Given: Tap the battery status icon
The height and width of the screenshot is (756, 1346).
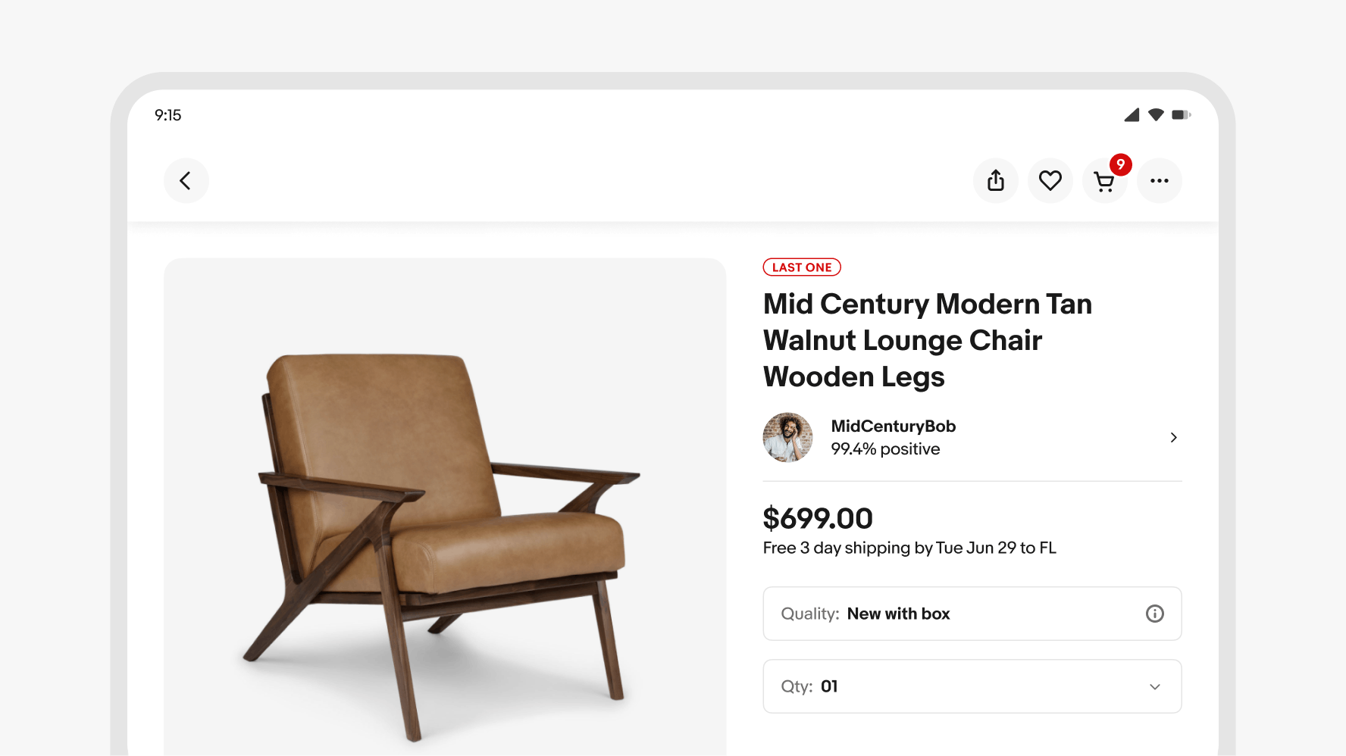Looking at the screenshot, I should (1181, 115).
